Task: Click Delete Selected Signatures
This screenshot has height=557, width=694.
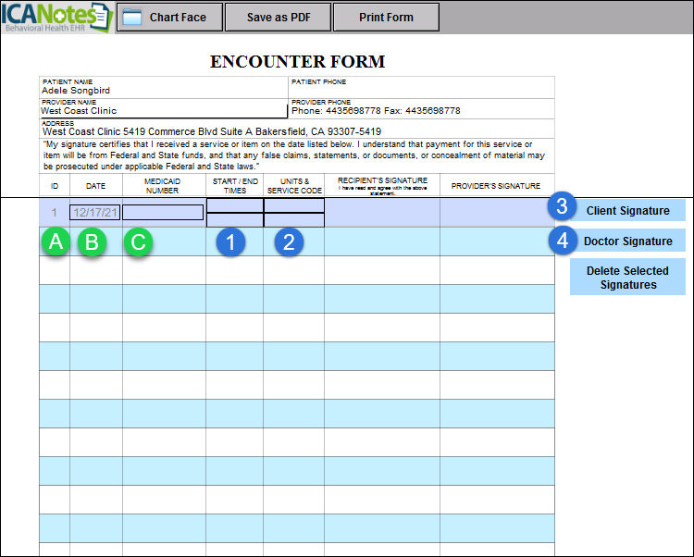Action: point(627,278)
